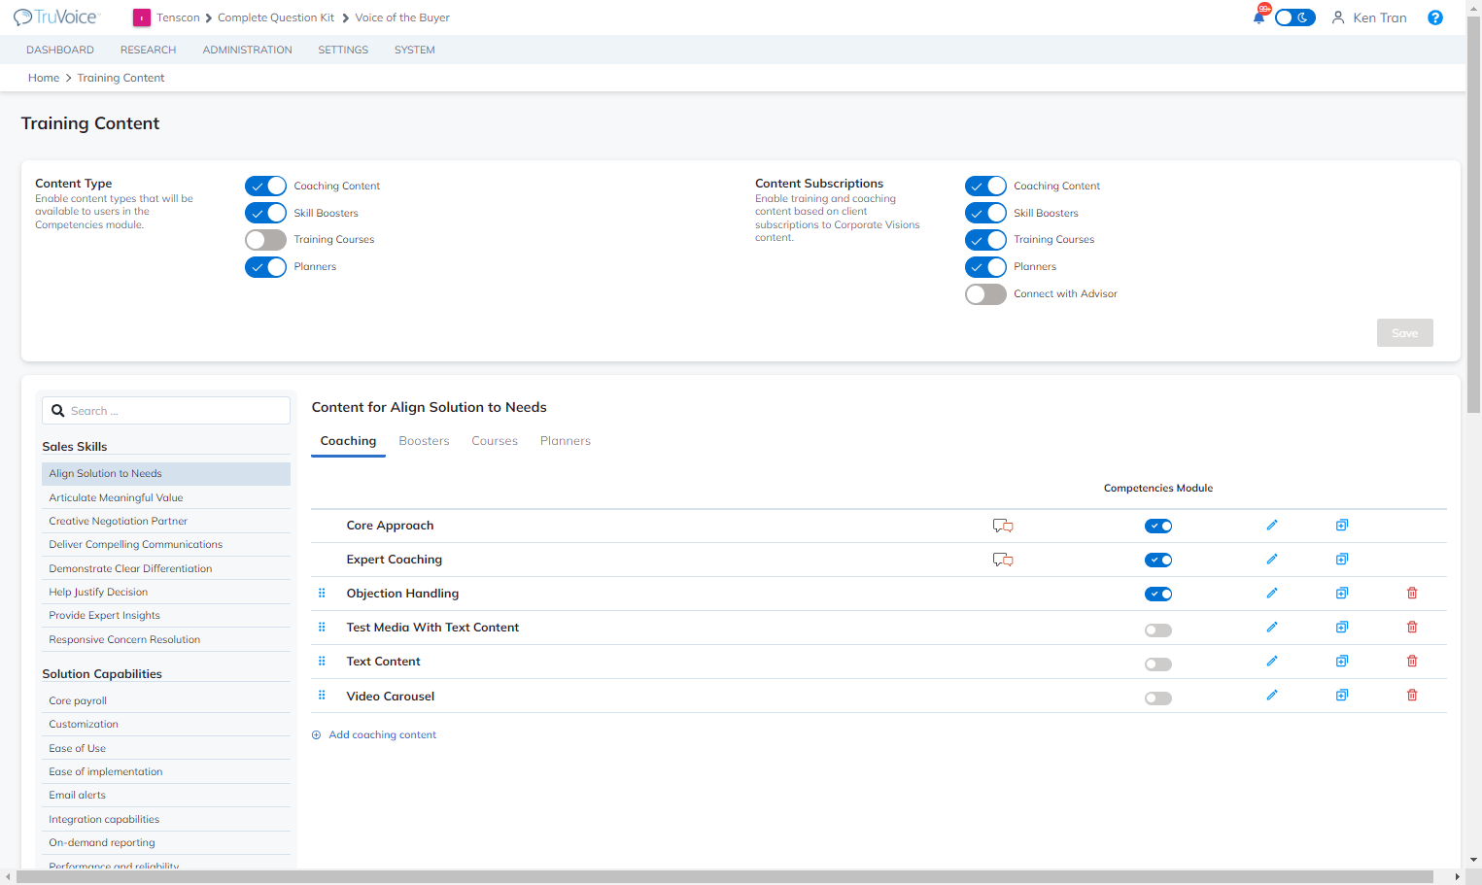Open Complete Question Kit breadcrumb
The width and height of the screenshot is (1482, 885).
point(276,17)
